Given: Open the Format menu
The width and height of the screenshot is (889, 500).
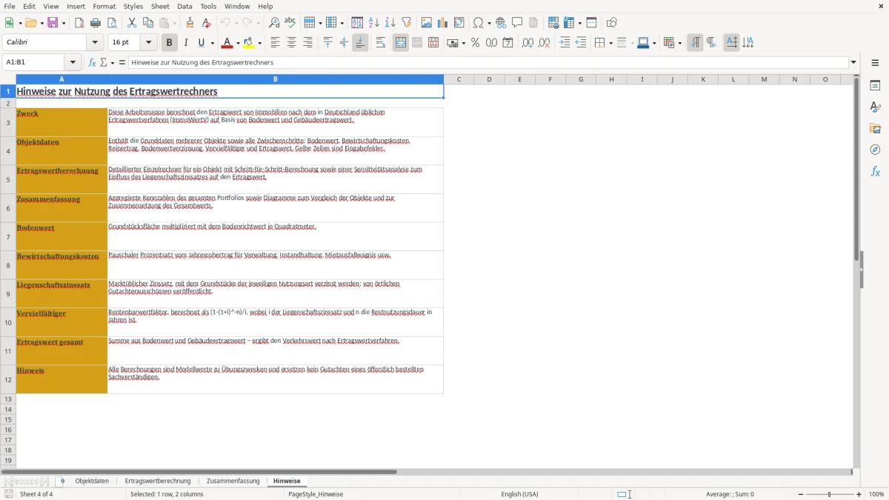Looking at the screenshot, I should [x=104, y=6].
